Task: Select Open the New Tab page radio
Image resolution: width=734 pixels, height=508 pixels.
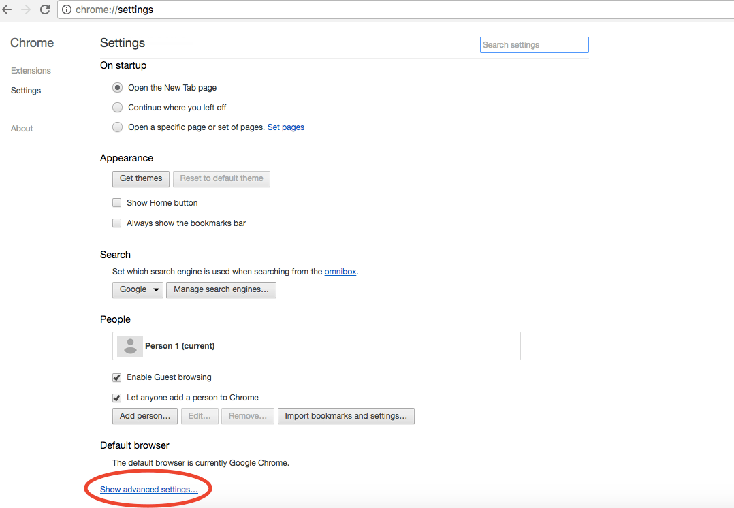Action: (x=118, y=88)
